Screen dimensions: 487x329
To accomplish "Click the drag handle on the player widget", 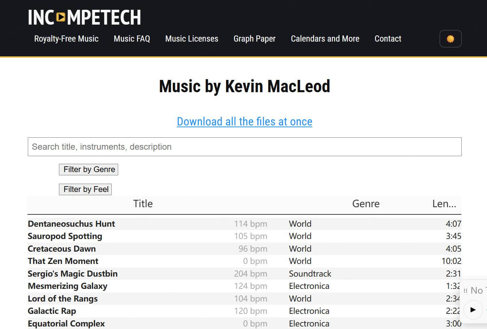I will [466, 290].
